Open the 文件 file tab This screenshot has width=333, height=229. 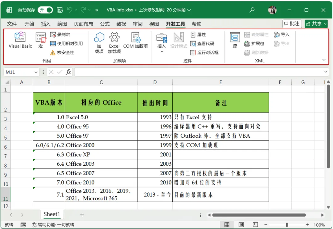tap(12, 24)
